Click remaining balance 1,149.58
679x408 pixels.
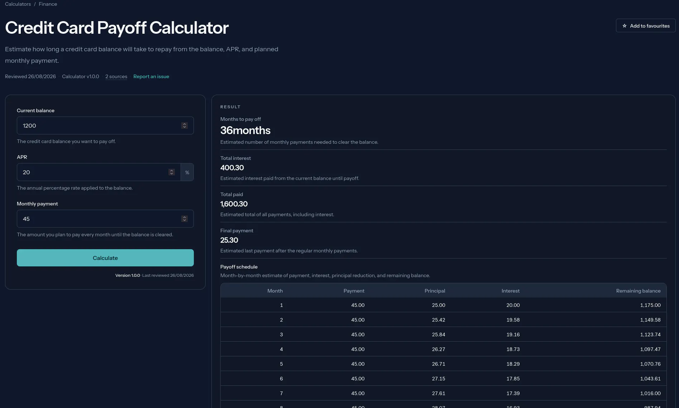[650, 320]
